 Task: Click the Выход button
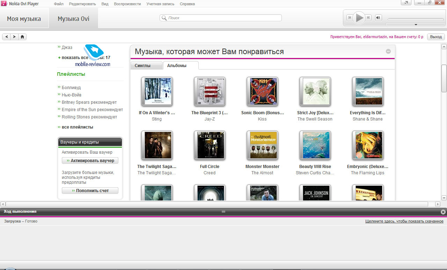436,37
